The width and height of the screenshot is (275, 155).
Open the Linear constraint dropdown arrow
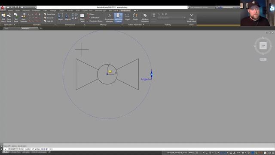point(60,21)
